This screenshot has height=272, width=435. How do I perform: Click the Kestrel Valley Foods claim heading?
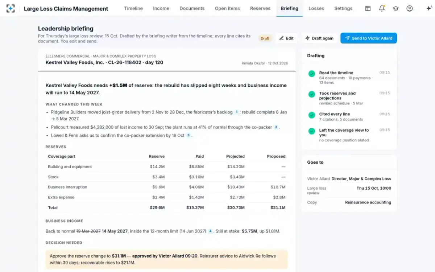(x=104, y=62)
